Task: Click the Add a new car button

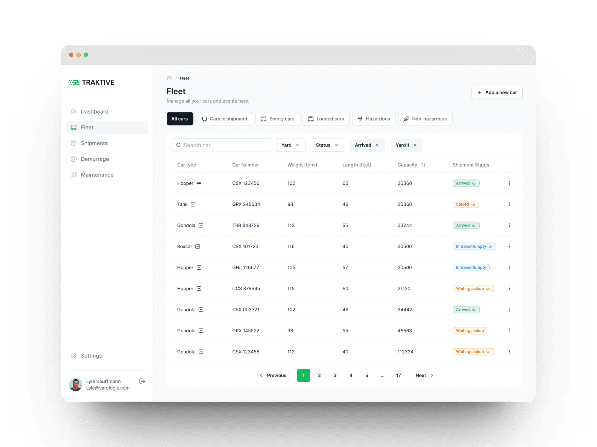Action: (x=497, y=92)
